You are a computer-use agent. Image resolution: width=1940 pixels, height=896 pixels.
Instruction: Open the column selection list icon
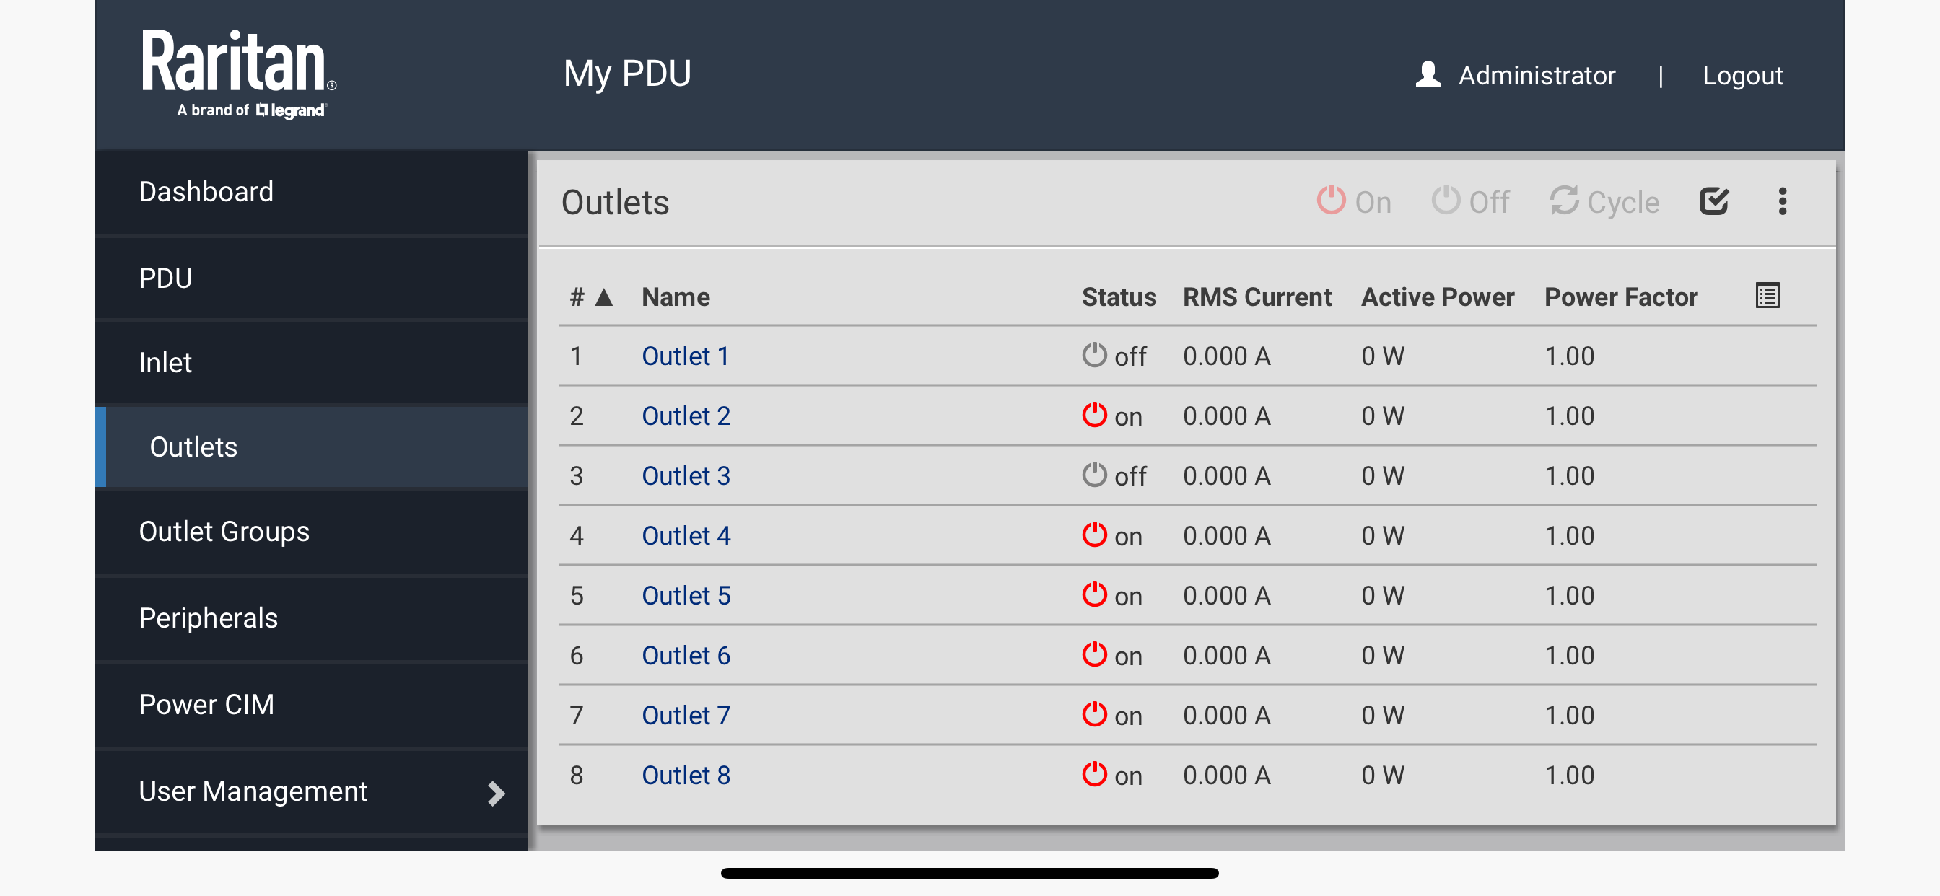1767,295
